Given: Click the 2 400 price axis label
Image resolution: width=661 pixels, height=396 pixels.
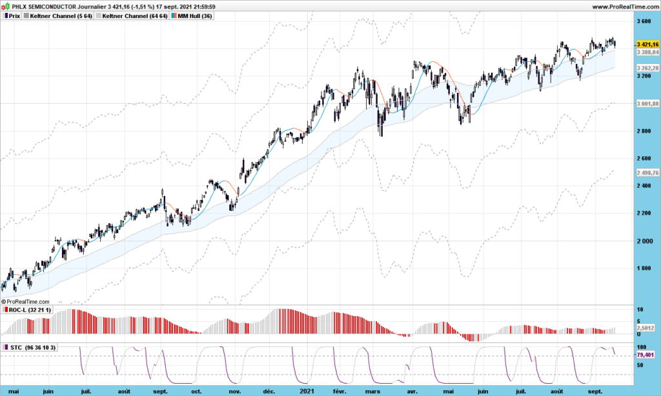Looking at the screenshot, I should (644, 186).
